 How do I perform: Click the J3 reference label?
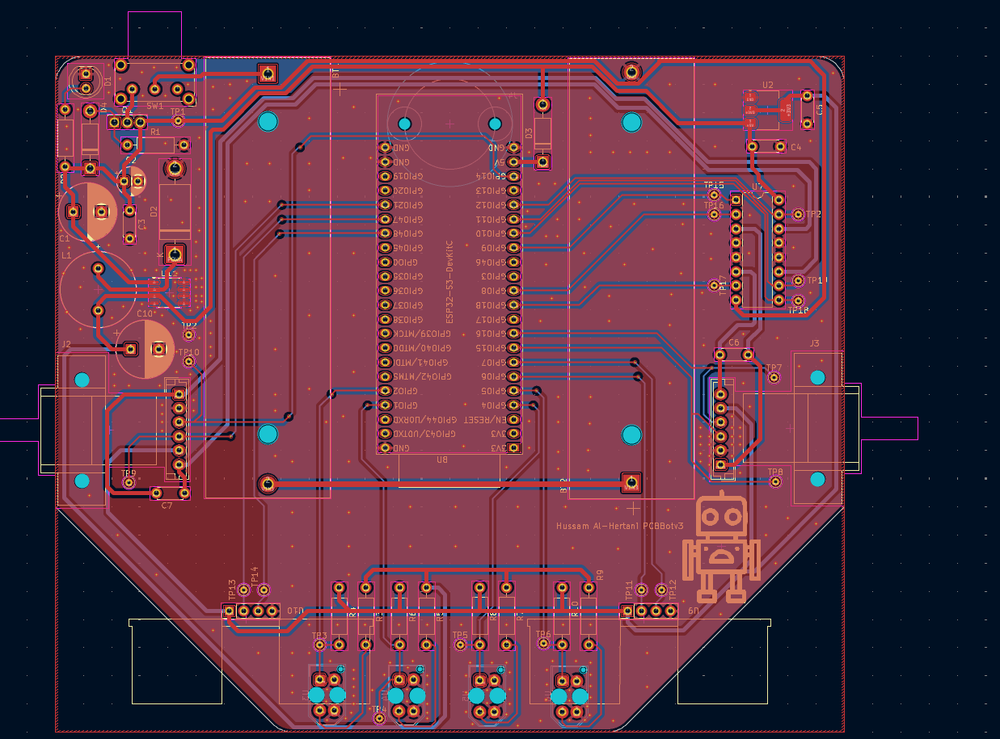point(814,344)
